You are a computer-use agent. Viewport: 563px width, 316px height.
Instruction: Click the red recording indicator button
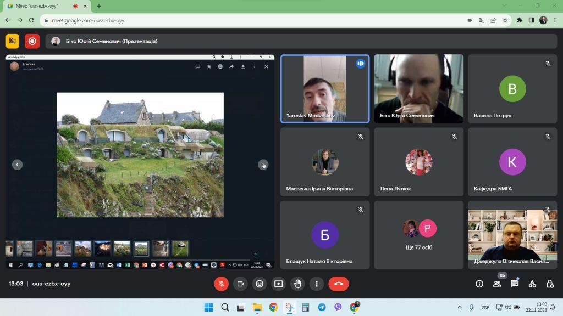[32, 41]
